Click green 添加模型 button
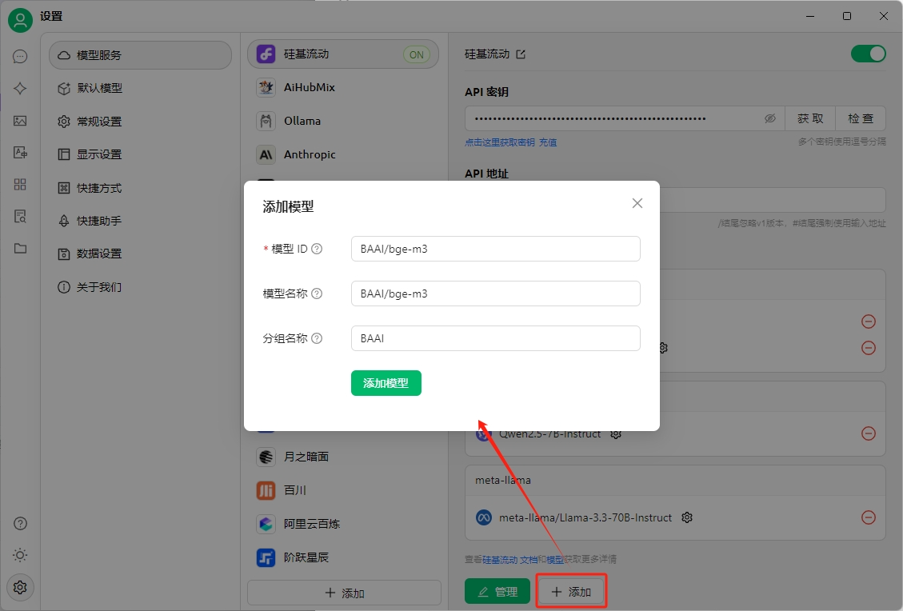This screenshot has height=611, width=903. [x=386, y=383]
